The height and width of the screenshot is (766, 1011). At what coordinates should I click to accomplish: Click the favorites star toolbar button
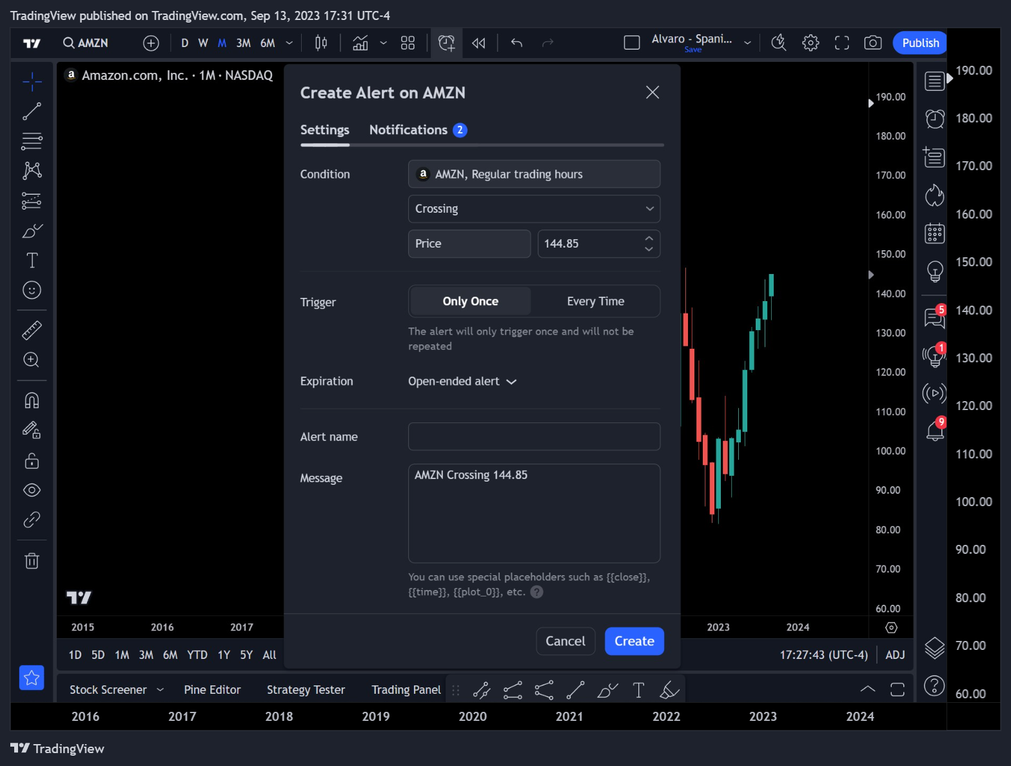point(32,678)
